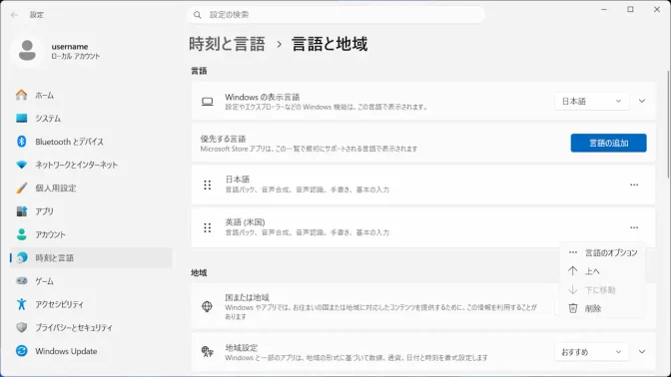The width and height of the screenshot is (671, 377).
Task: Click the 地域設定 format icon
Action: pyautogui.click(x=207, y=352)
